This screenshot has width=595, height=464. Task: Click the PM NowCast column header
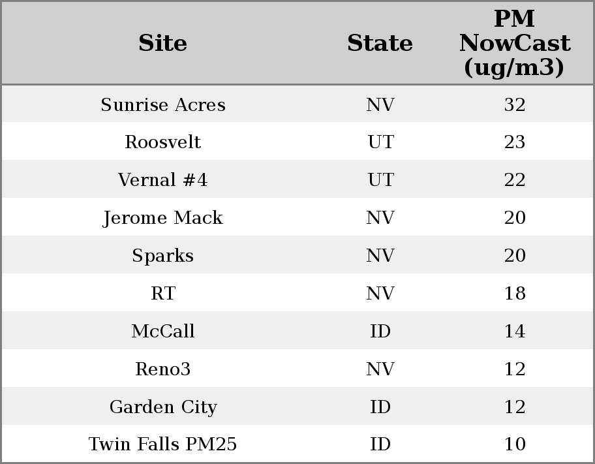click(514, 44)
